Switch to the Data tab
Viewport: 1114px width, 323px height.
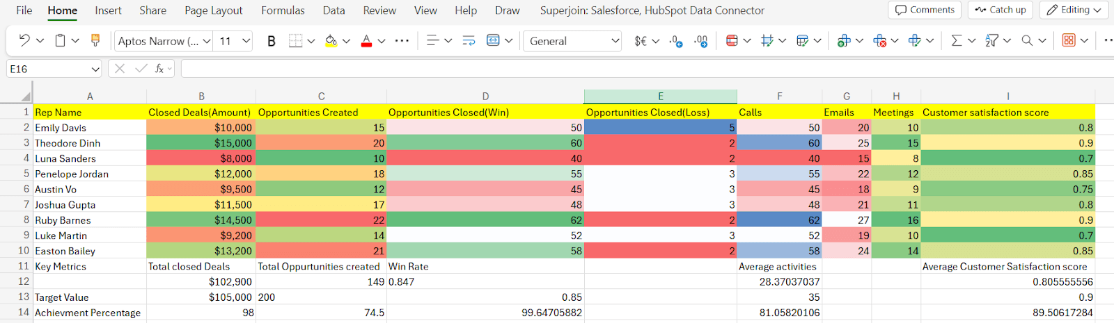point(334,10)
